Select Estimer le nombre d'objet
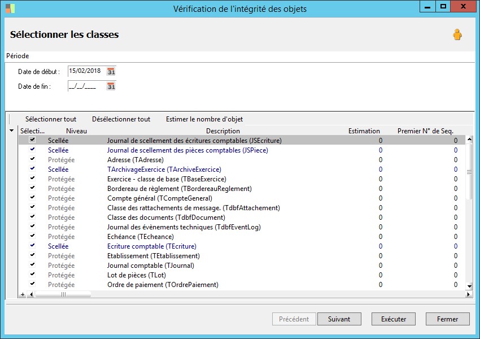This screenshot has width=480, height=339. click(204, 119)
